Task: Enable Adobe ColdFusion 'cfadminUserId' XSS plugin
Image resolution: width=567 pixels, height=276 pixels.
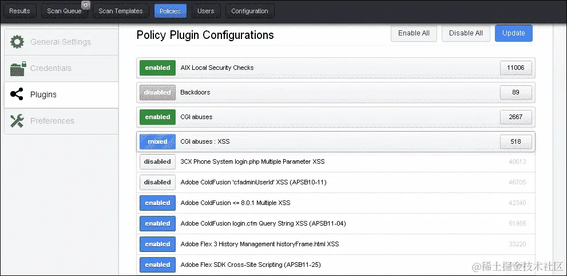Action: click(x=158, y=182)
